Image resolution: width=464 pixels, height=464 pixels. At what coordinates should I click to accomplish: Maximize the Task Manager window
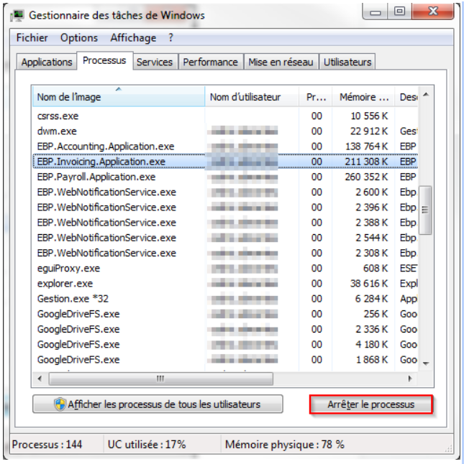[400, 12]
